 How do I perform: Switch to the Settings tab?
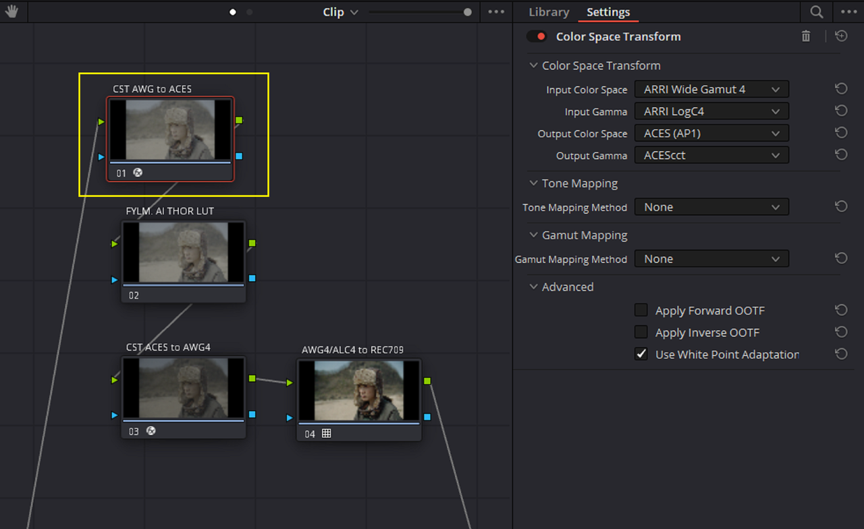pyautogui.click(x=608, y=12)
